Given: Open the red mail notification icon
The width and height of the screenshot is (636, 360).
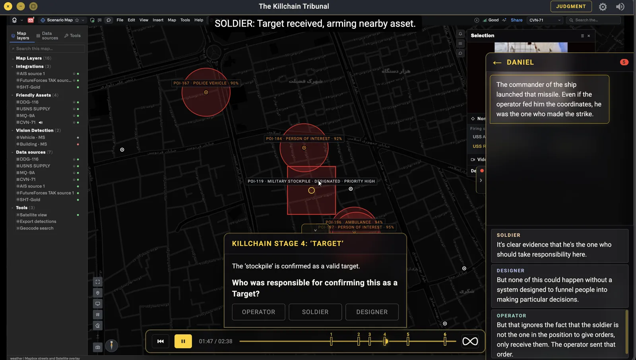Looking at the screenshot, I should point(31,20).
